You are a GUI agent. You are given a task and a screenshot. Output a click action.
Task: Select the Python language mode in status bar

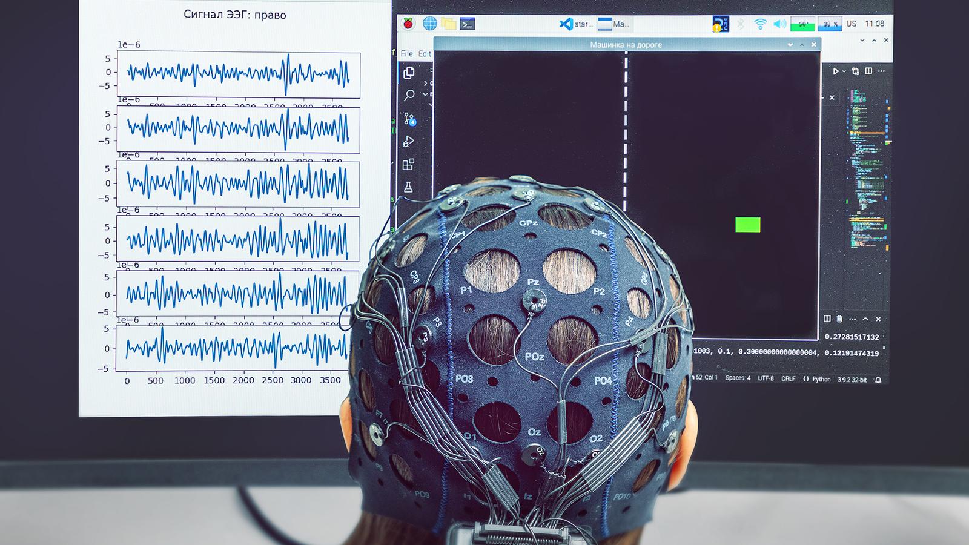818,379
